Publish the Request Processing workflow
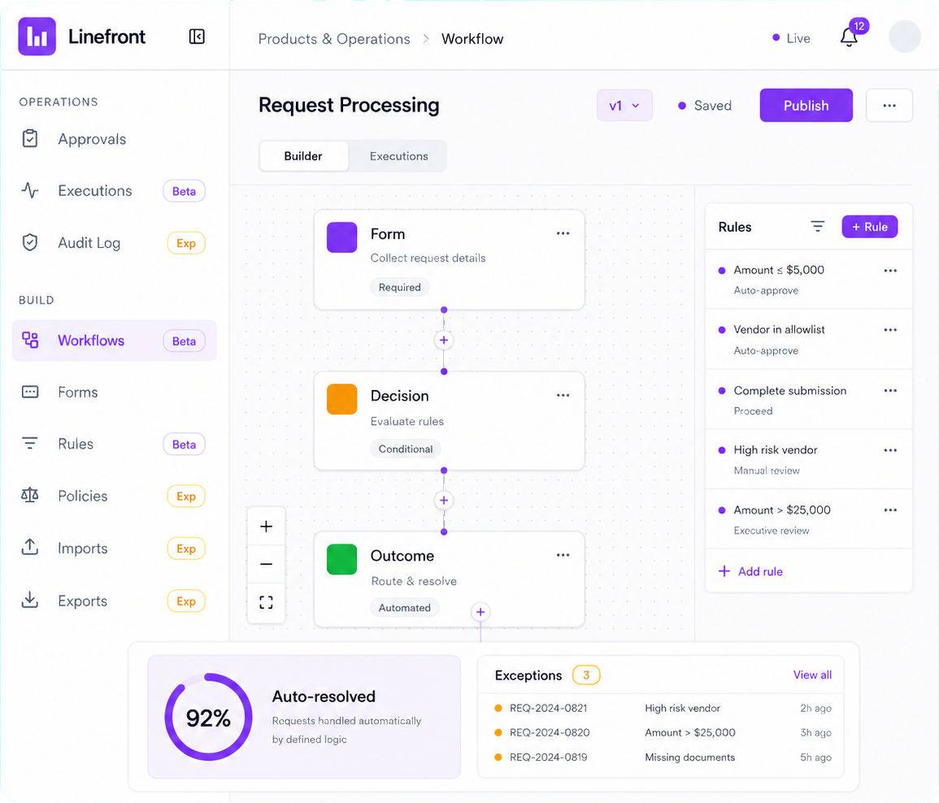 click(x=806, y=106)
